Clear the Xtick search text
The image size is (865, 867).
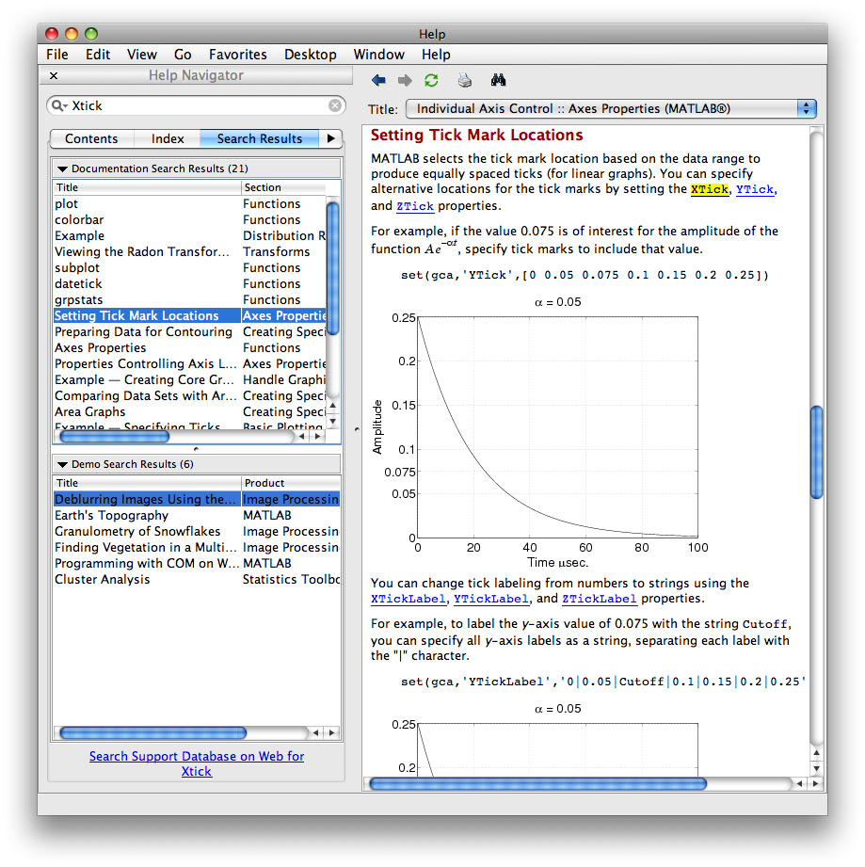(x=335, y=105)
